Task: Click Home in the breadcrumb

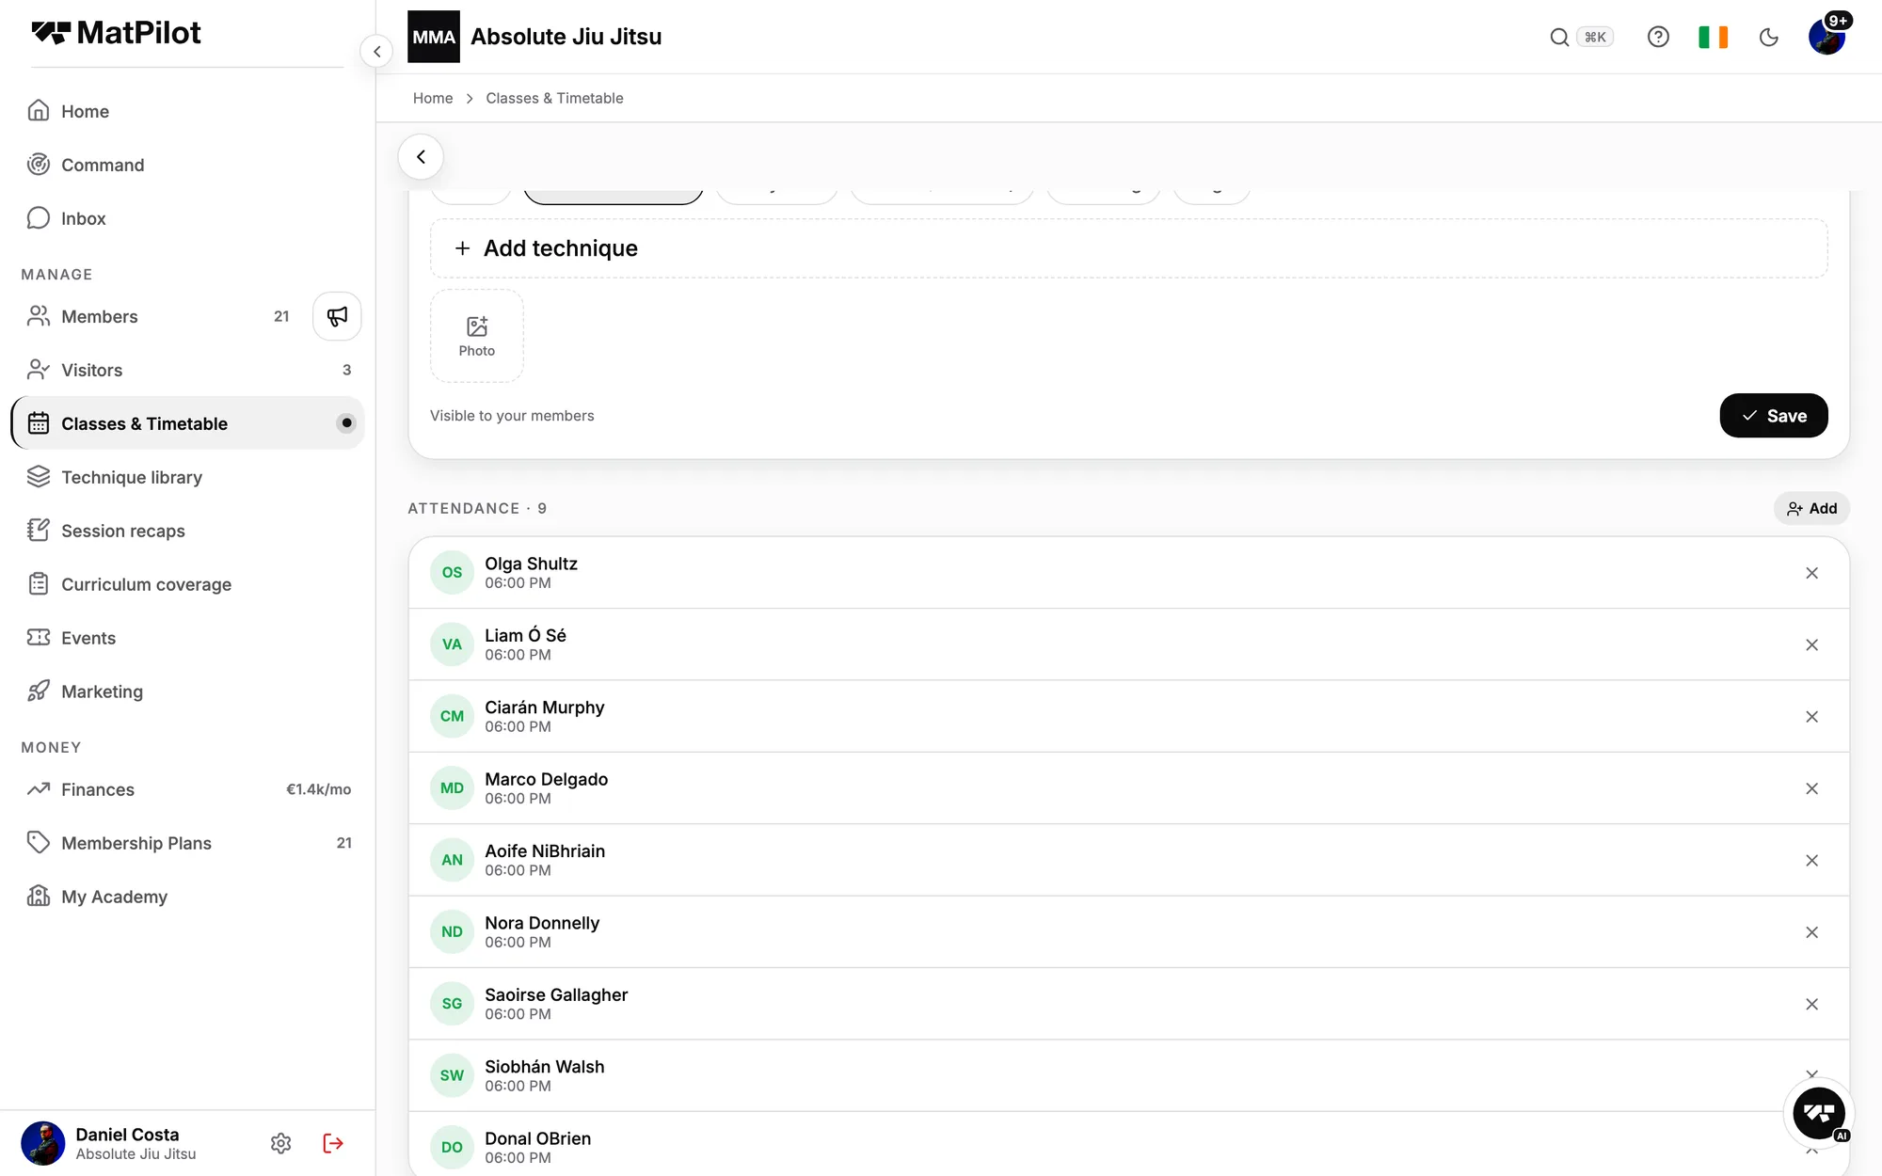Action: coord(433,98)
